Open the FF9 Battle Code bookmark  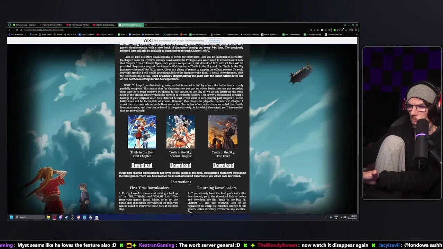[230, 35]
